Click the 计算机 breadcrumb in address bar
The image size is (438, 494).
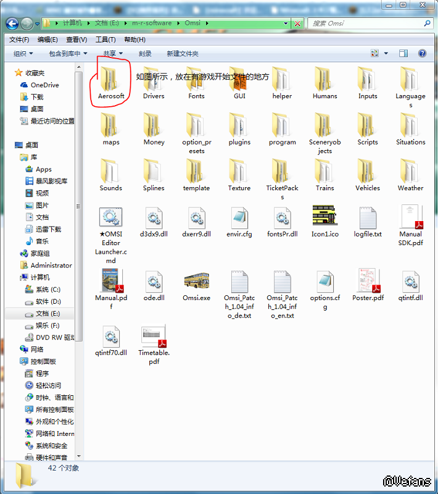point(72,23)
